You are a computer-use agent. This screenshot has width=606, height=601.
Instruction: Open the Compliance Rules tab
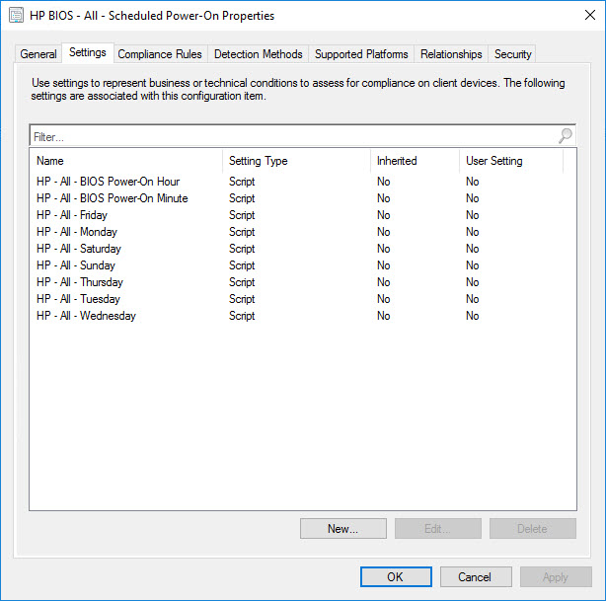pos(160,54)
